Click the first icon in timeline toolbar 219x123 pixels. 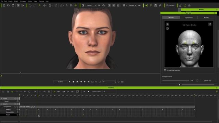point(3,92)
